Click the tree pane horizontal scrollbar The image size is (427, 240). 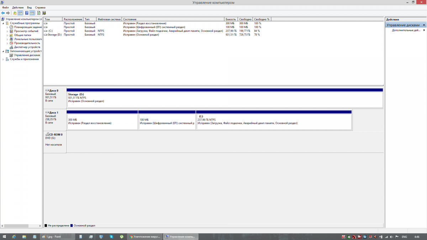21,226
